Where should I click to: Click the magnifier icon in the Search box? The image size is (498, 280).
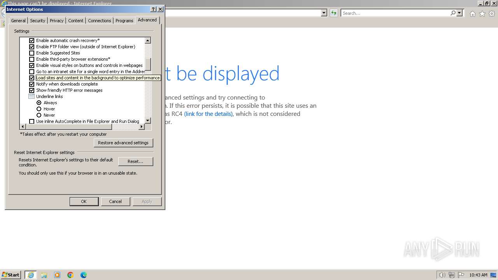(453, 13)
